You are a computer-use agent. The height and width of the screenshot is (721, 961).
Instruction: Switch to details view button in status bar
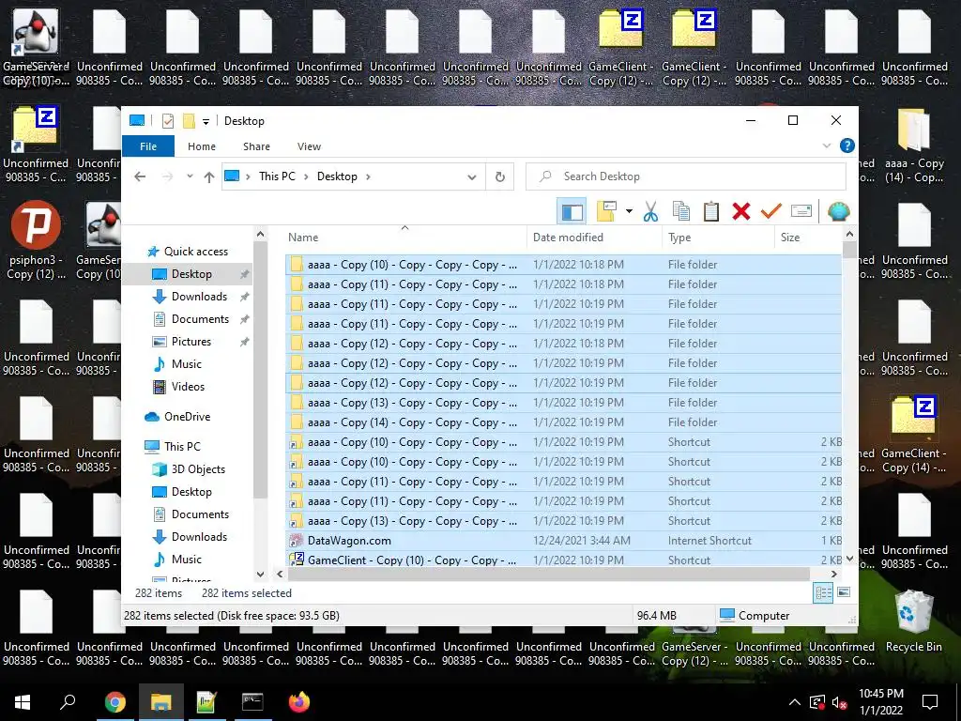pos(823,593)
